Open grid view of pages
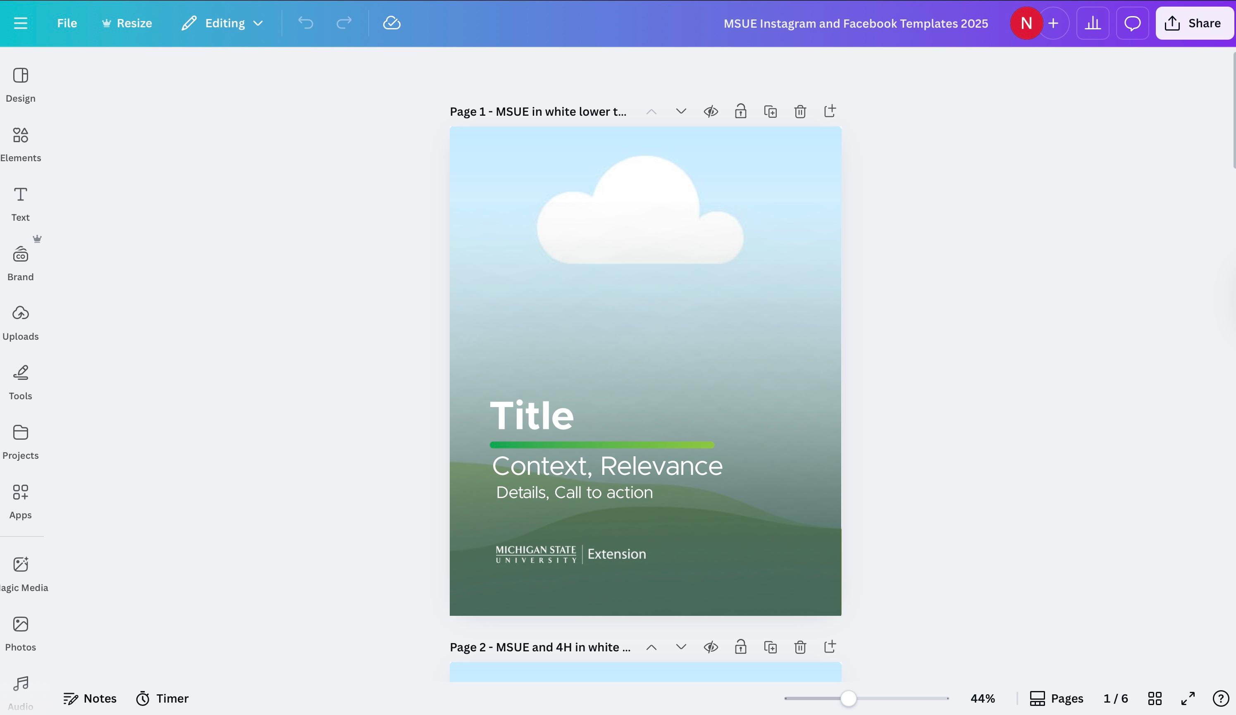The width and height of the screenshot is (1236, 715). tap(1155, 698)
